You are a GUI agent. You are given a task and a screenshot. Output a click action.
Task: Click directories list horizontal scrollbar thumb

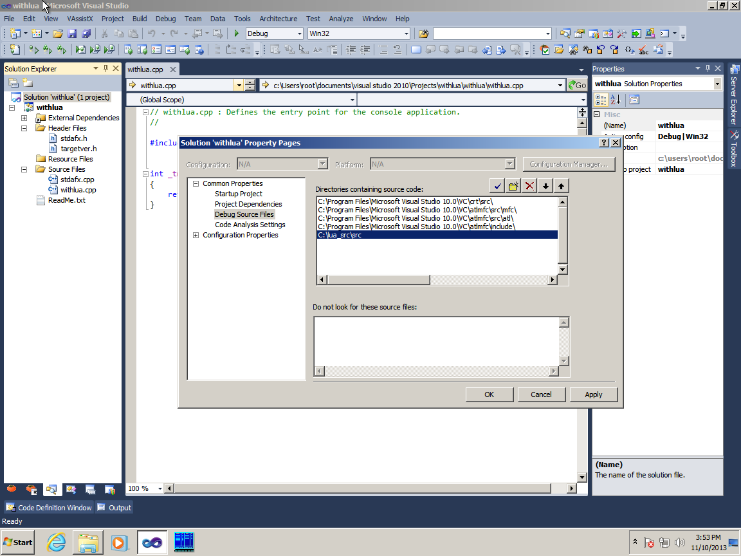pos(378,279)
